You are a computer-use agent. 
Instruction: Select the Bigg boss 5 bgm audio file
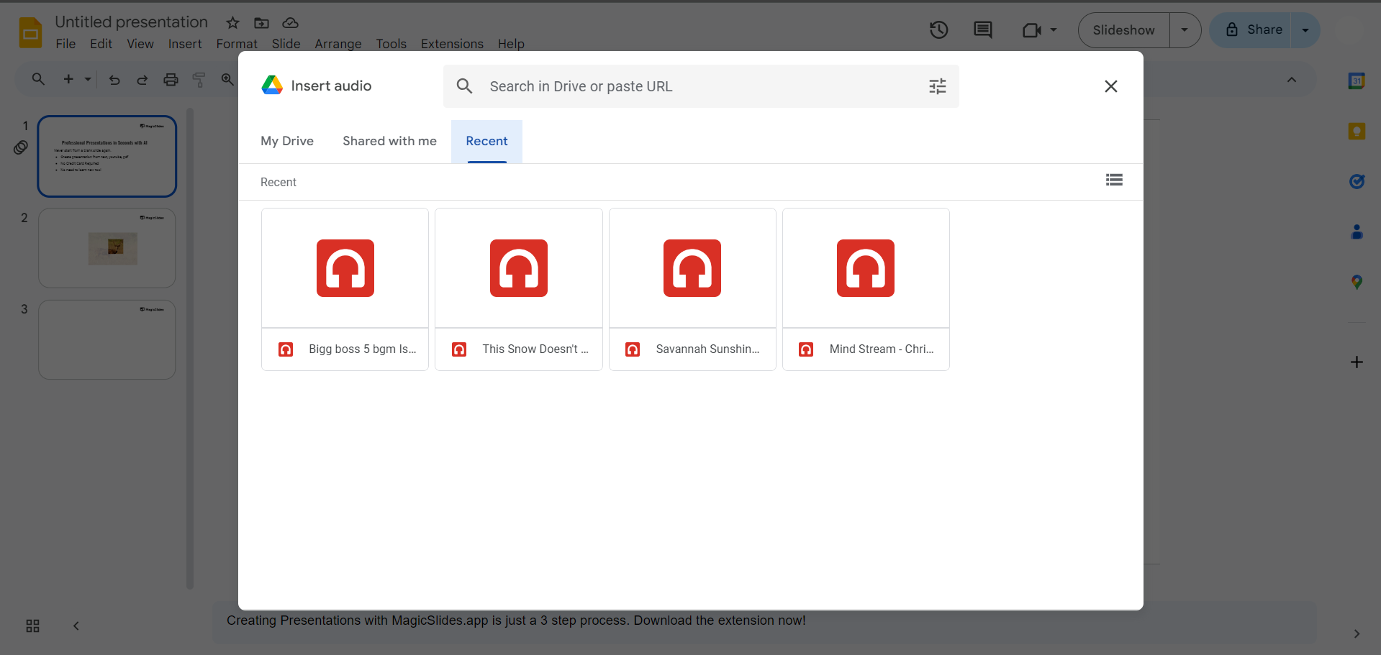coord(345,289)
